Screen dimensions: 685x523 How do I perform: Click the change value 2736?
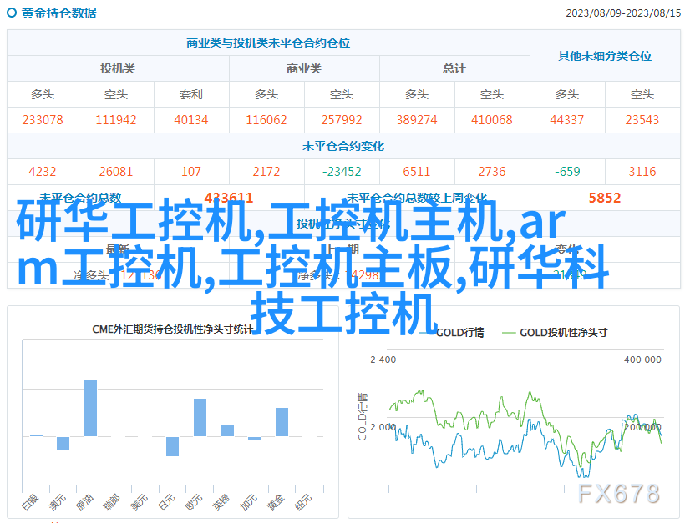pyautogui.click(x=491, y=172)
